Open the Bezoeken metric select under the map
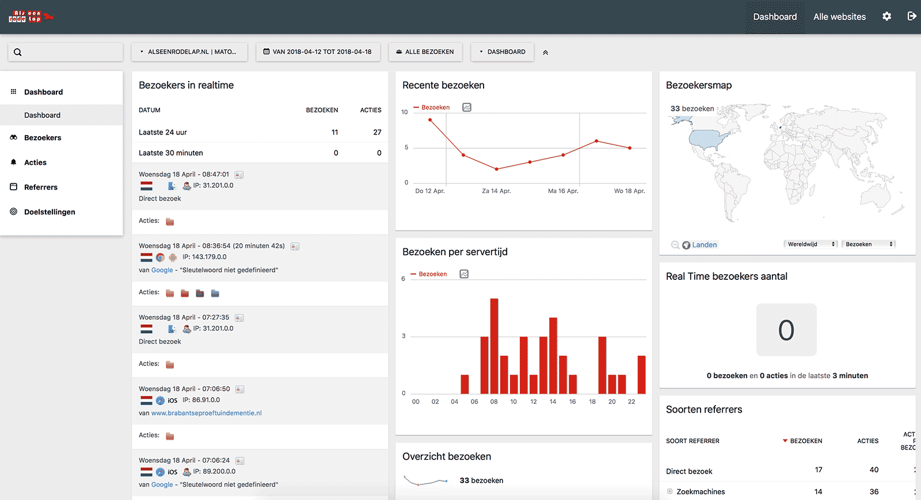921x500 pixels. coord(869,244)
